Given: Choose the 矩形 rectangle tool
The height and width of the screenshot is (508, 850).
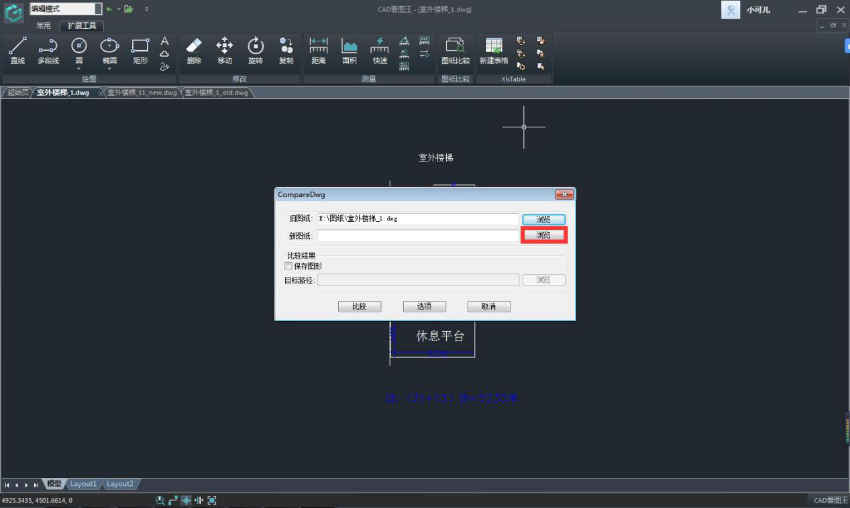Looking at the screenshot, I should click(x=140, y=51).
